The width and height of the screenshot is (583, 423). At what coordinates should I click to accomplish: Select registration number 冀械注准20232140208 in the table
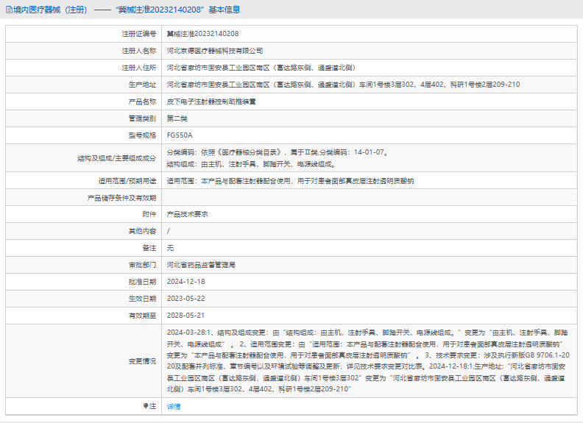coord(202,34)
